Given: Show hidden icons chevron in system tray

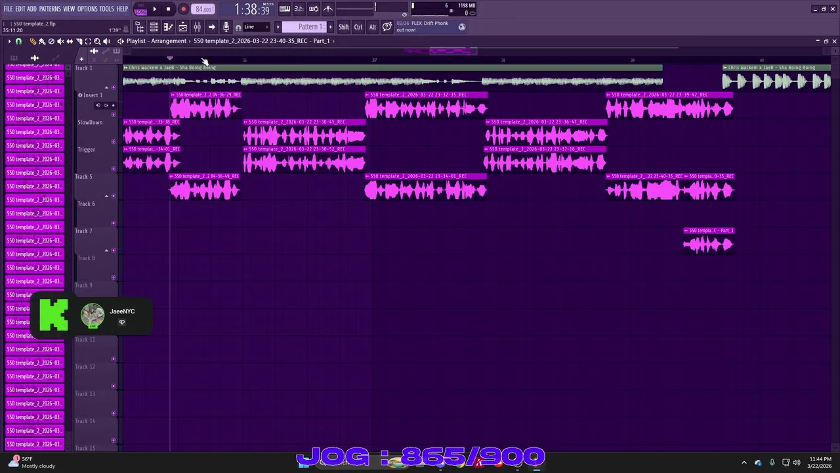Looking at the screenshot, I should (744, 462).
